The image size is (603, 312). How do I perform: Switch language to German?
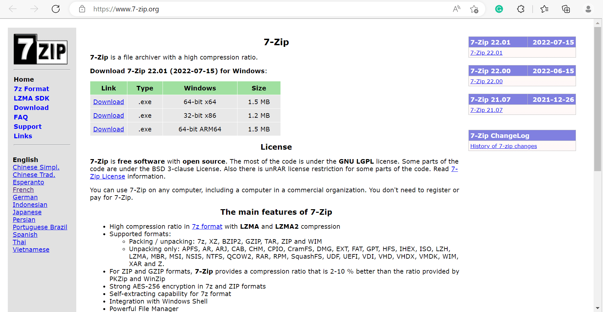[x=25, y=197]
